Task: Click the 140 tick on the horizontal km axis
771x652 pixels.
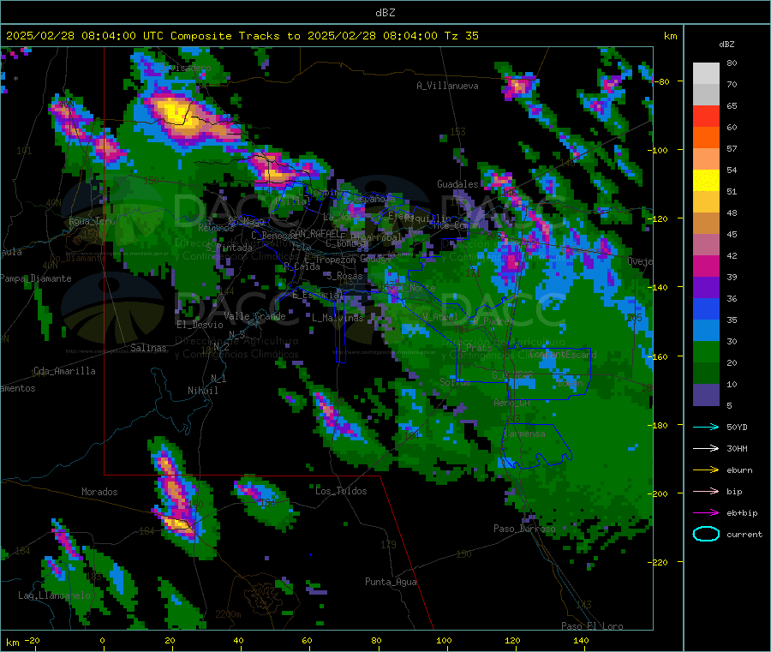Action: coord(581,640)
